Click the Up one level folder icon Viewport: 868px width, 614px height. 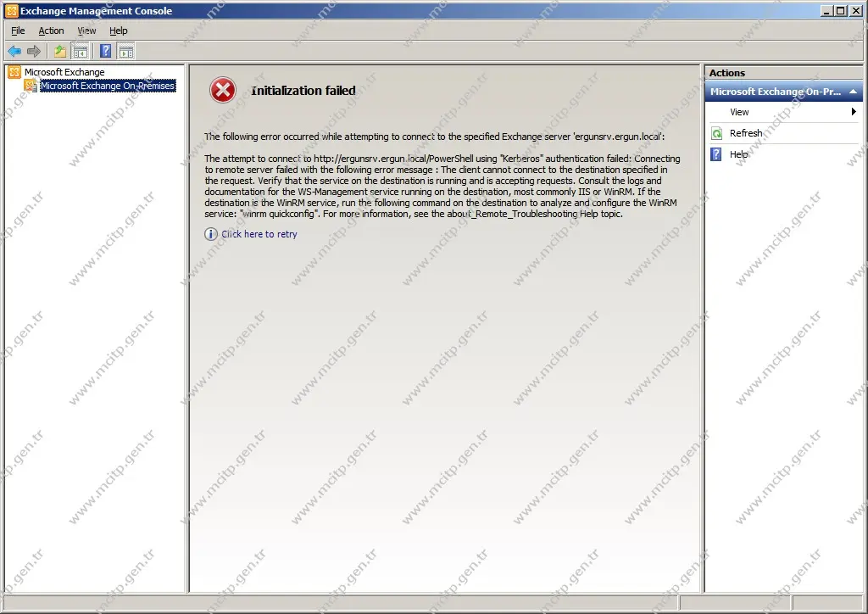point(60,52)
